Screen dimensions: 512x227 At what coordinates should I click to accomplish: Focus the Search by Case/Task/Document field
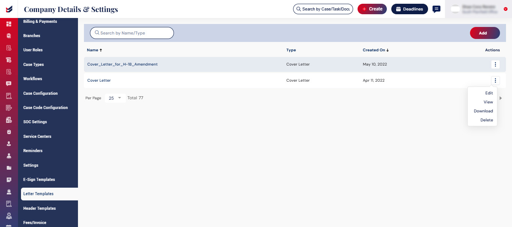[x=323, y=9]
